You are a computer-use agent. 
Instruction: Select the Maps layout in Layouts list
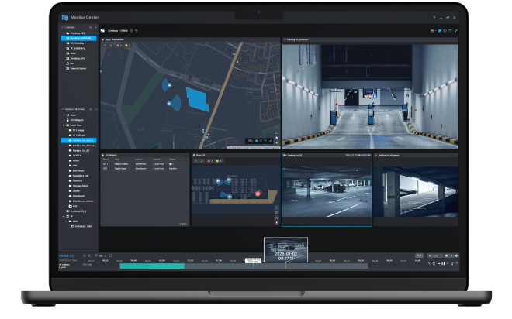click(71, 53)
